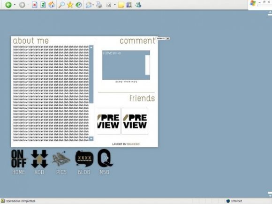Open the small dropdown beside comment heading
The width and height of the screenshot is (272, 204).
pos(163,38)
